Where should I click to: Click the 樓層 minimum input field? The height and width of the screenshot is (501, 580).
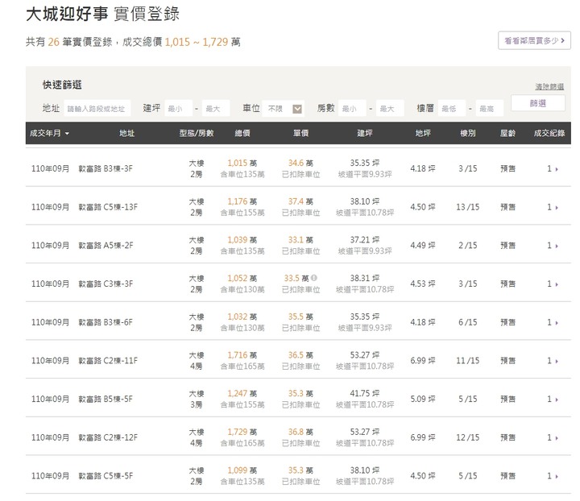pyautogui.click(x=454, y=108)
